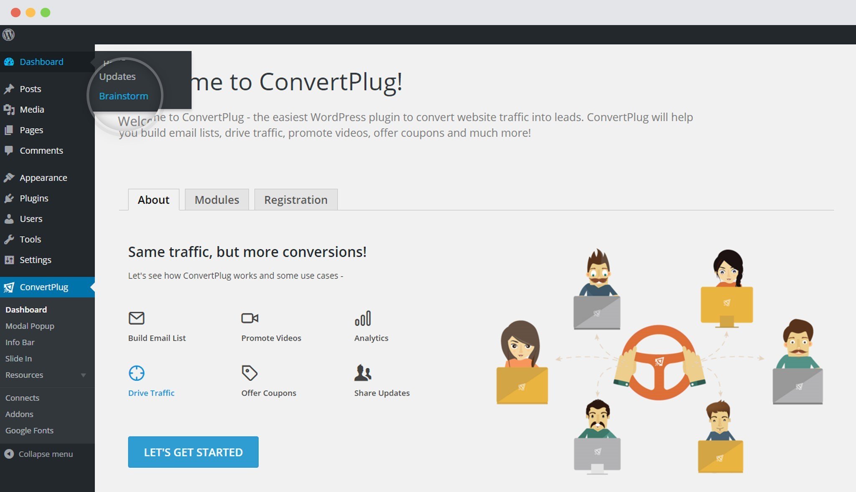
Task: Select Brainstorm in the Dashboard flyout
Action: (124, 96)
